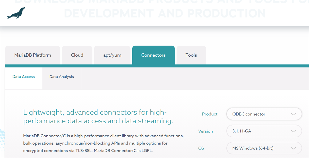The image size is (309, 158).
Task: Click the Version field label
Action: pos(205,131)
